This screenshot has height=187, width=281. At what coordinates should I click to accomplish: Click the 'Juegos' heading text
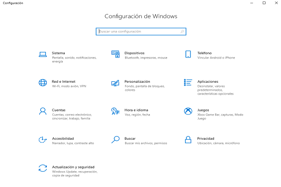click(203, 110)
